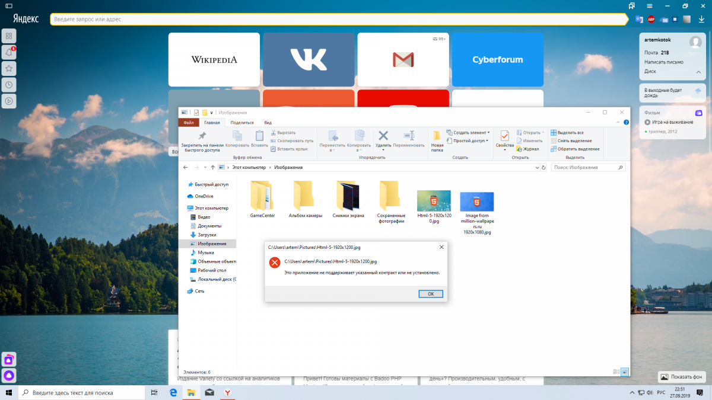Screen dimensions: 712x400
Task: Click the Adblock Plus ABP extension icon
Action: click(651, 20)
